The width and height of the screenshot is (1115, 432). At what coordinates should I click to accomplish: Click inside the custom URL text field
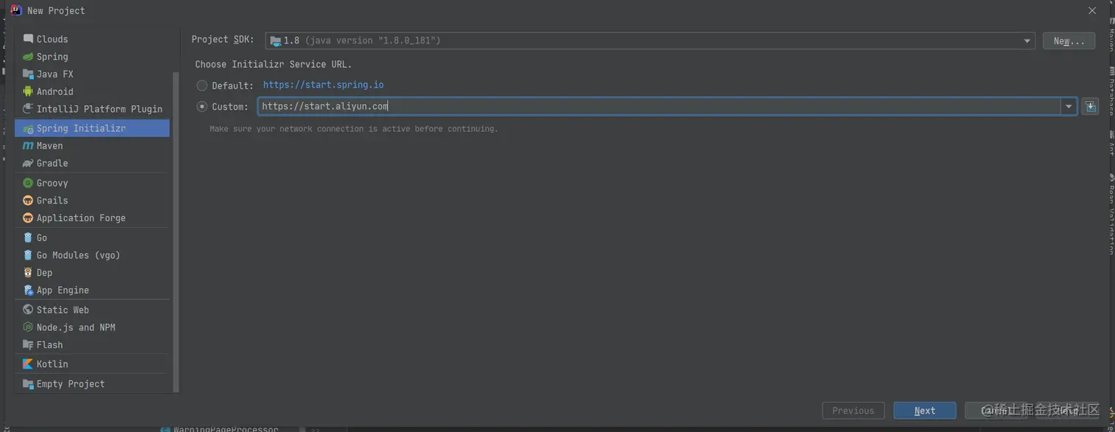[x=659, y=107]
